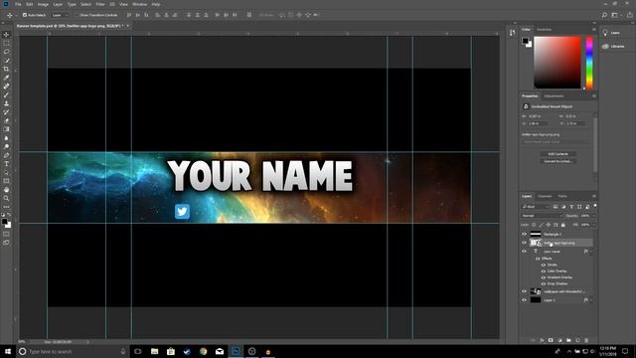Select the Crop tool
Viewport: 636px width, 358px height.
(6, 69)
